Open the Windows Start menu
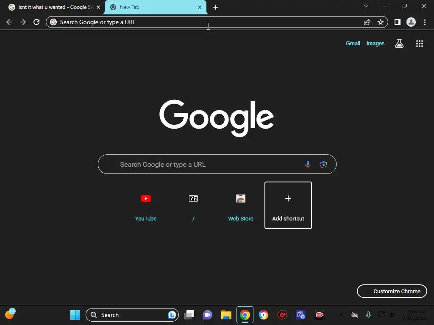This screenshot has width=434, height=325. [75, 315]
